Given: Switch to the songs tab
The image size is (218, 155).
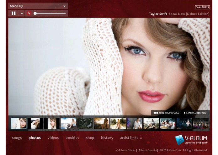Looking at the screenshot, I should [17, 138].
